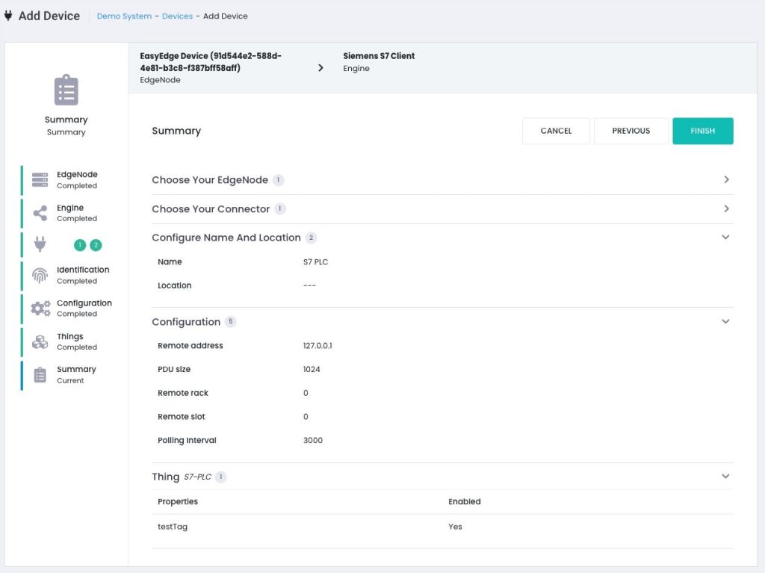Select the Summary clipboard step icon
The image size is (765, 573).
(x=40, y=375)
